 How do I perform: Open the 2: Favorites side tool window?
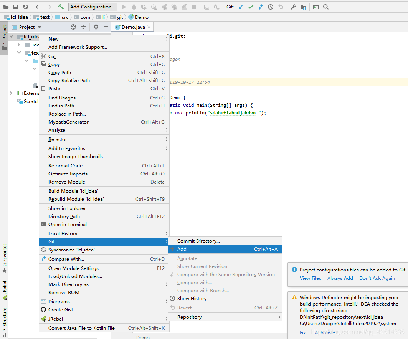point(5,258)
